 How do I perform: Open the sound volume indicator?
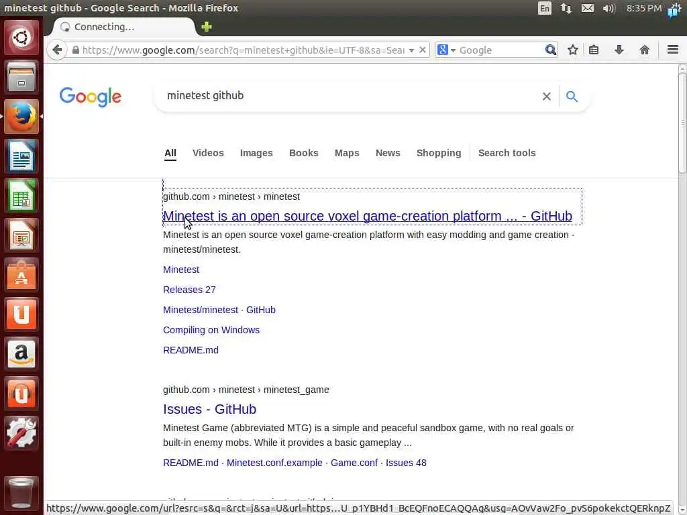tap(609, 8)
